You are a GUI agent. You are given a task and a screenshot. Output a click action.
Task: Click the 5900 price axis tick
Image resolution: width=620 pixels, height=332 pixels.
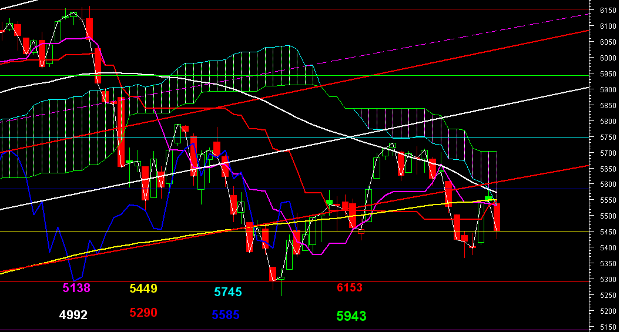(608, 89)
